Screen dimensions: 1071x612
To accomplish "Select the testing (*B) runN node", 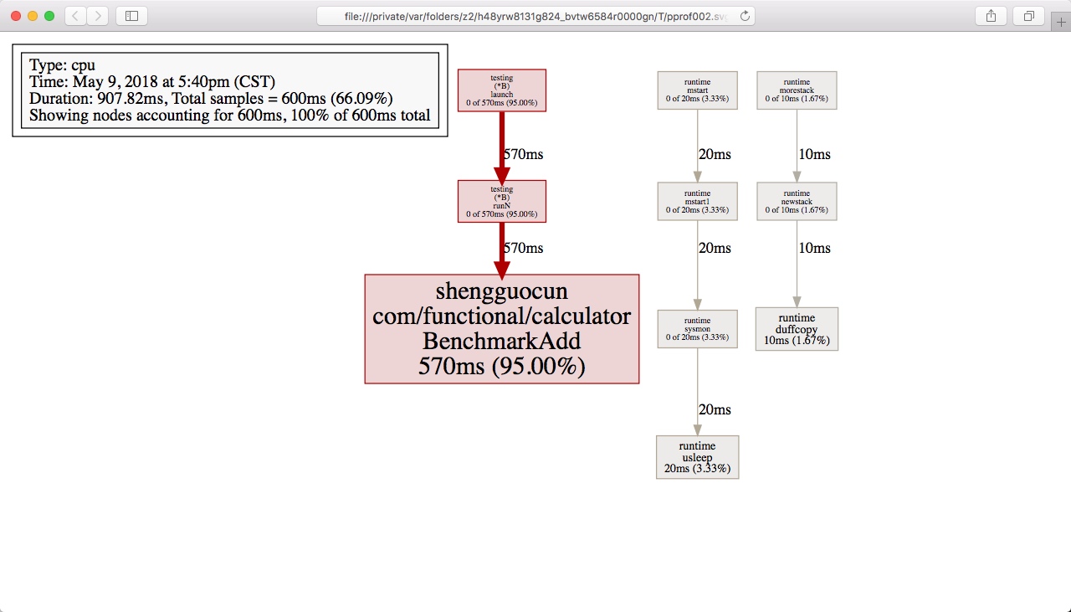I will (x=502, y=202).
